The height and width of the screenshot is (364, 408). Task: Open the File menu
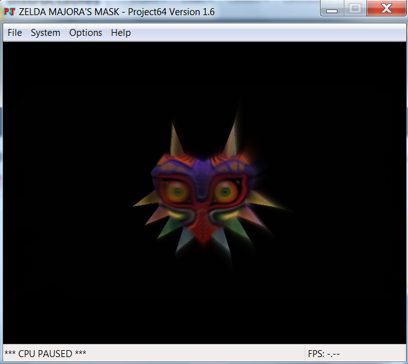(x=14, y=33)
